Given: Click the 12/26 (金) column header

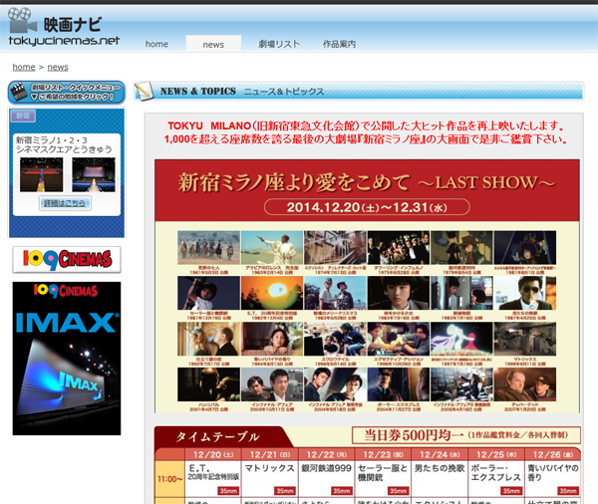Looking at the screenshot, I should pos(552,454).
